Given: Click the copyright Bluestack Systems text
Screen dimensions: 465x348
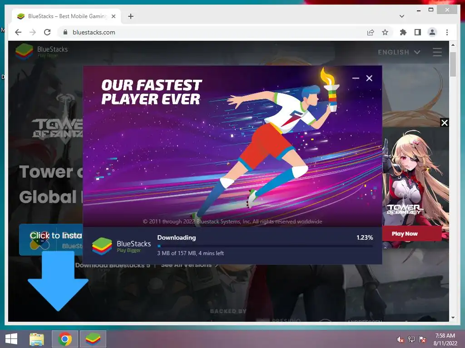Looking at the screenshot, I should point(232,222).
